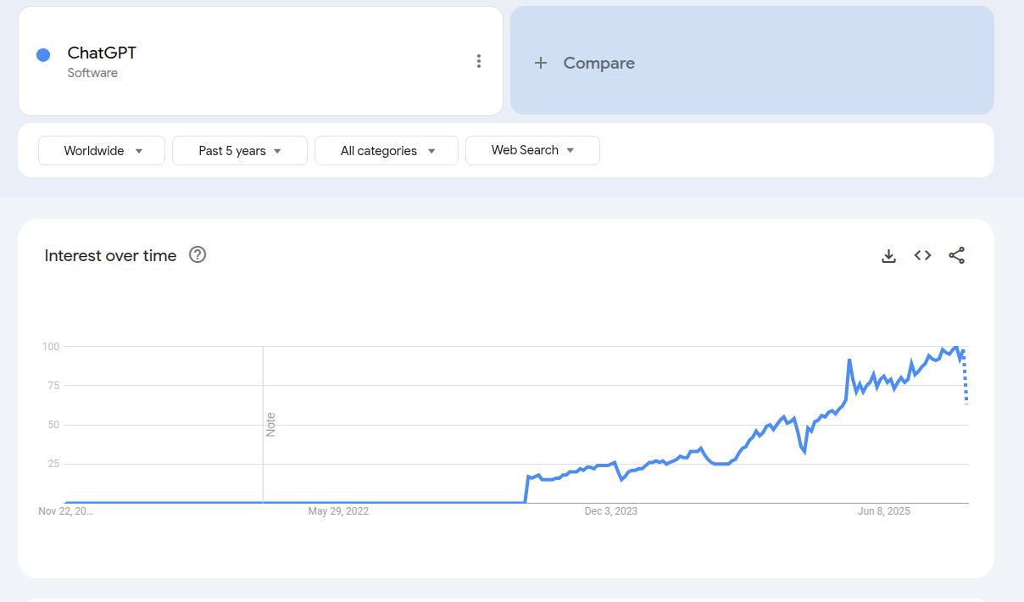Click the help icon beside Interest over time
Screen dimensions: 1024x602
point(198,255)
